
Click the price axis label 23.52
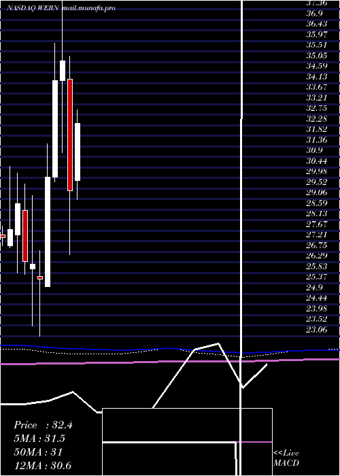[317, 319]
